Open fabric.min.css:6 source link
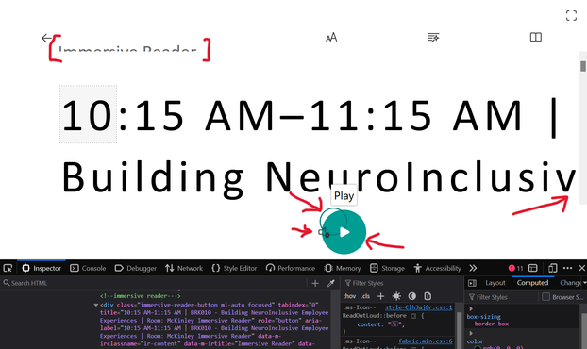587x349 pixels. pos(426,341)
